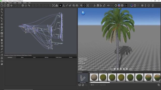Switch to the Presets tab

coord(71,57)
